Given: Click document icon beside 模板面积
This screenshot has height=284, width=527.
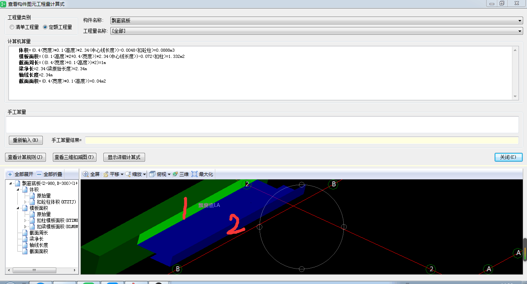Looking at the screenshot, I should point(25,208).
